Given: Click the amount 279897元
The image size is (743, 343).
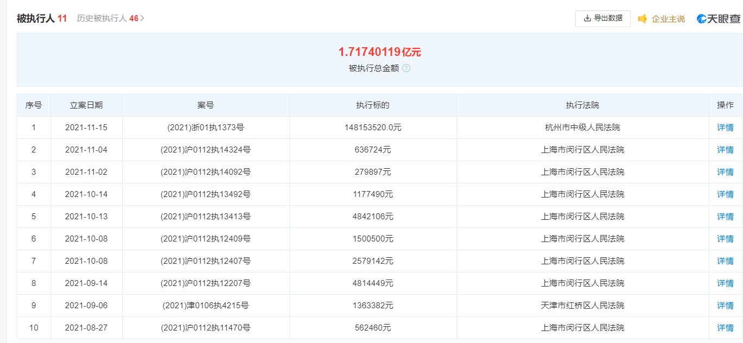Looking at the screenshot, I should pyautogui.click(x=373, y=172).
